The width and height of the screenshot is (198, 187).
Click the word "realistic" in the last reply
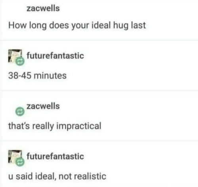point(90,176)
